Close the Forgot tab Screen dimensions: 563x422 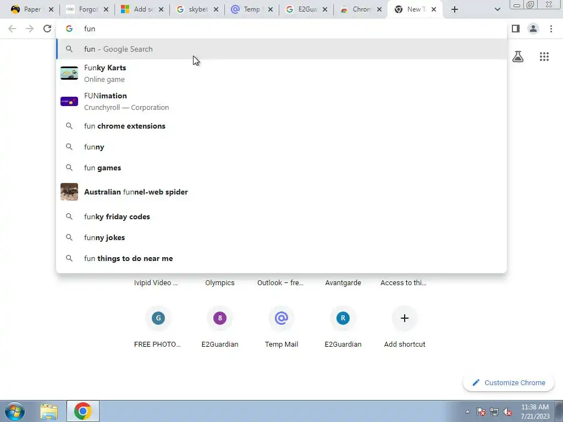point(106,10)
